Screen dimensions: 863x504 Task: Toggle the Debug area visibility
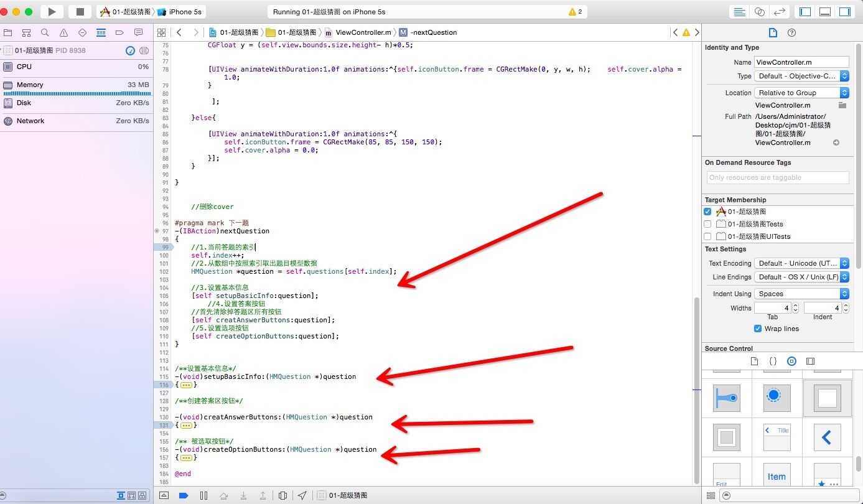825,12
